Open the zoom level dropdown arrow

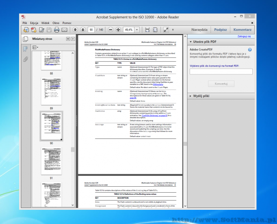tap(137, 29)
